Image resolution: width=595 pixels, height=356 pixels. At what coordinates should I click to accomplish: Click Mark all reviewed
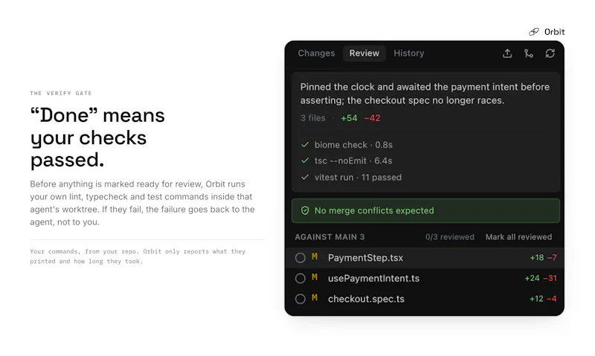(518, 237)
